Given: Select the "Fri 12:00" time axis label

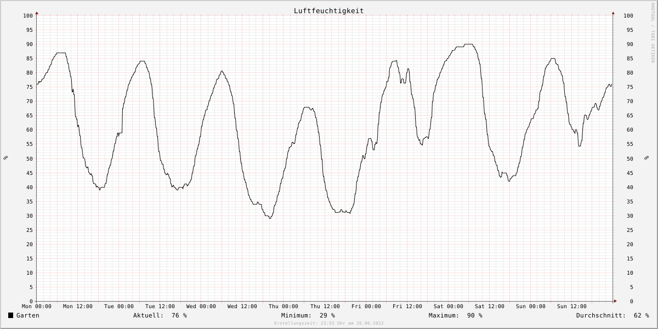Looking at the screenshot, I should [x=407, y=307].
